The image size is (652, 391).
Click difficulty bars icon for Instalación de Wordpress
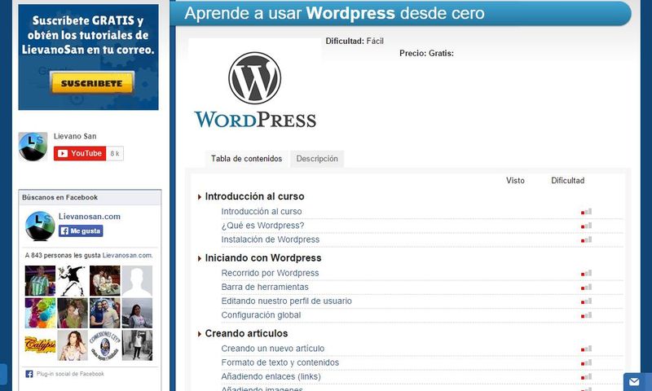[x=586, y=239]
